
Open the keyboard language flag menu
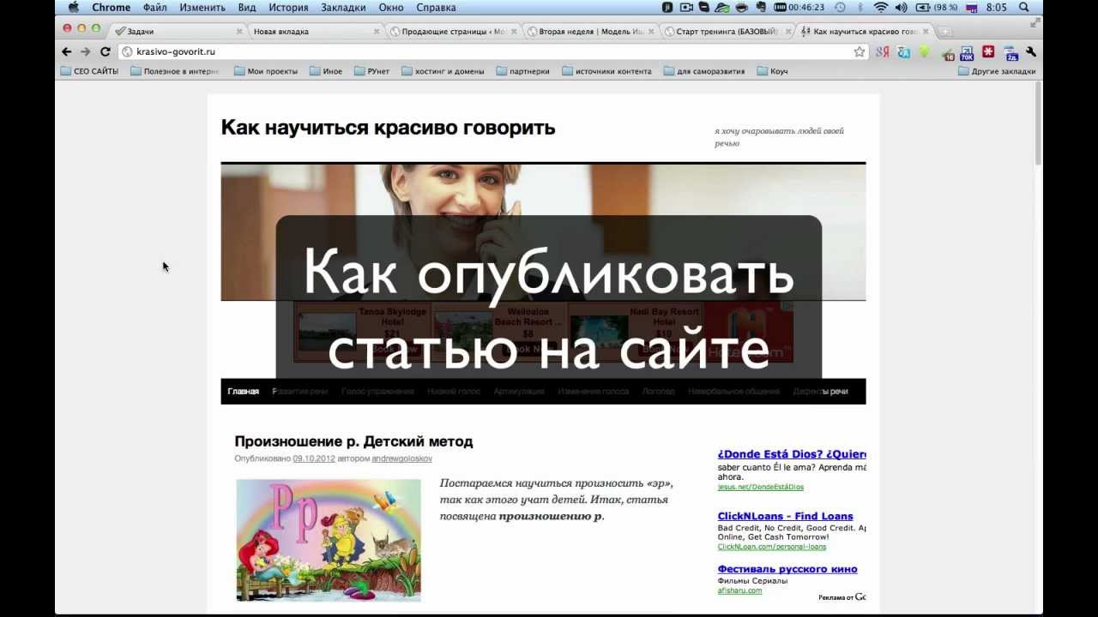click(x=972, y=7)
